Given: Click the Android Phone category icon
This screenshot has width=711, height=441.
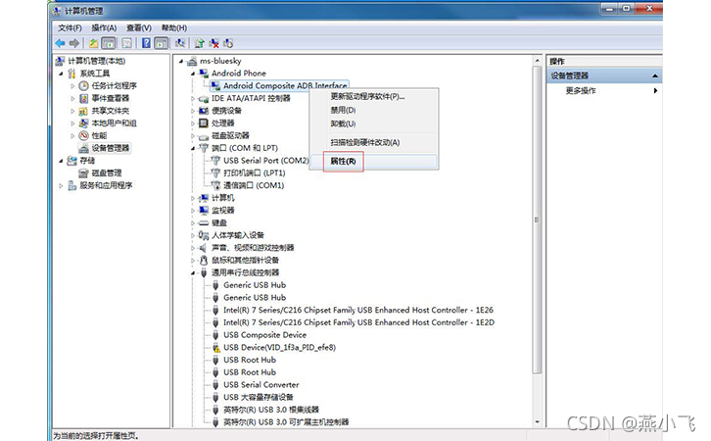Looking at the screenshot, I should click(x=204, y=73).
